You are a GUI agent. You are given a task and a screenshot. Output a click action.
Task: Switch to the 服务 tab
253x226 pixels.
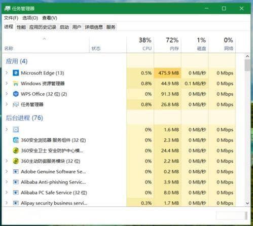(x=111, y=27)
